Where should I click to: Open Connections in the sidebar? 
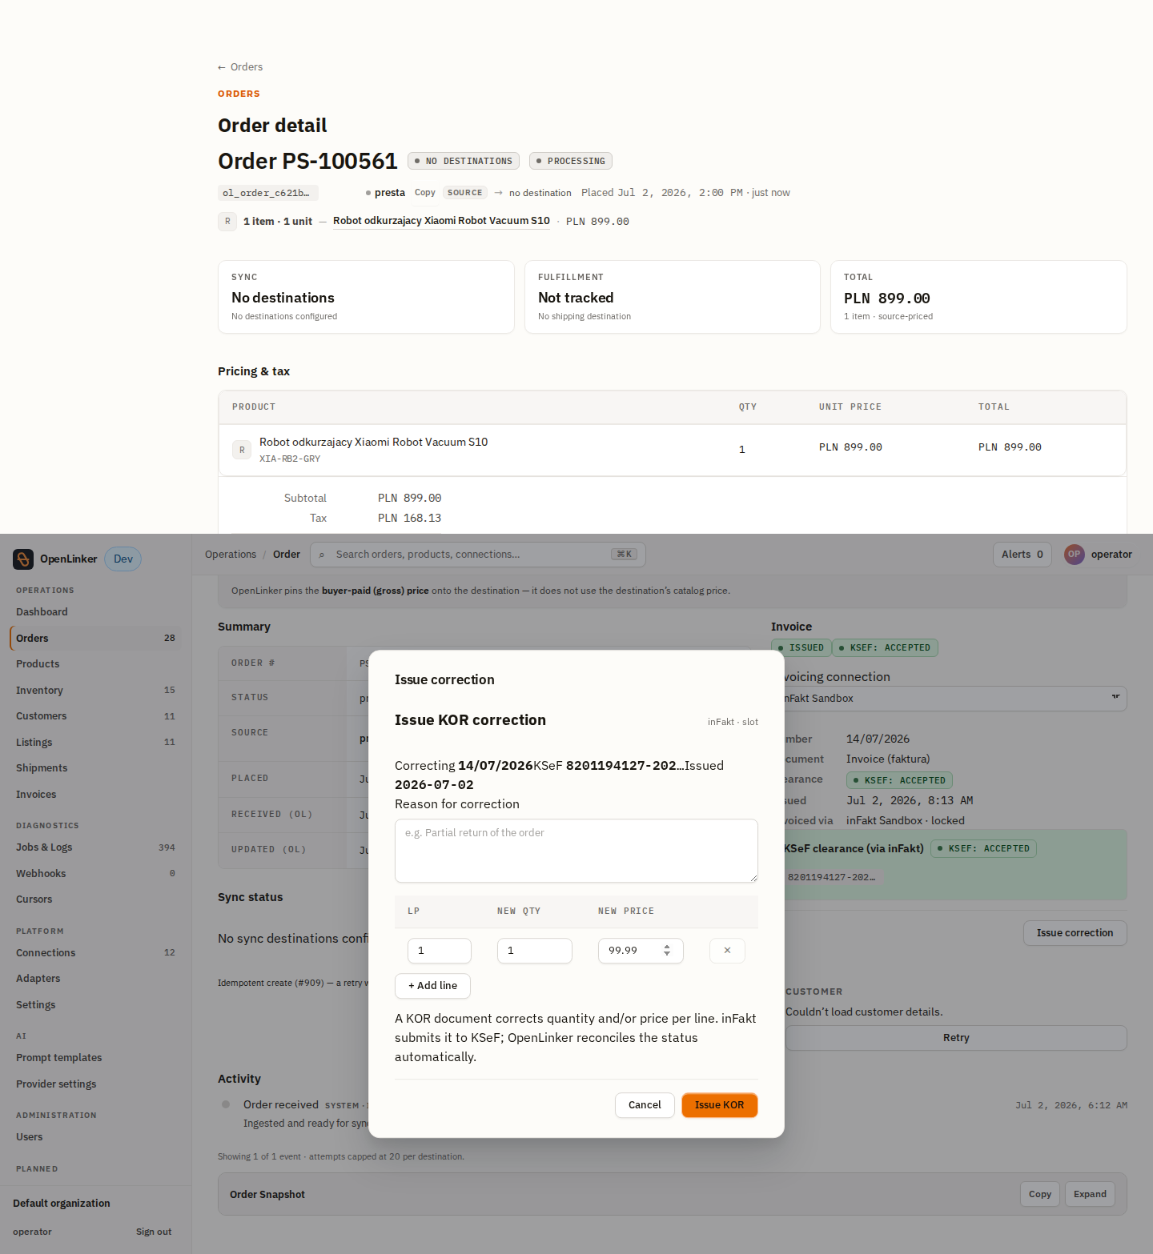(x=95, y=952)
